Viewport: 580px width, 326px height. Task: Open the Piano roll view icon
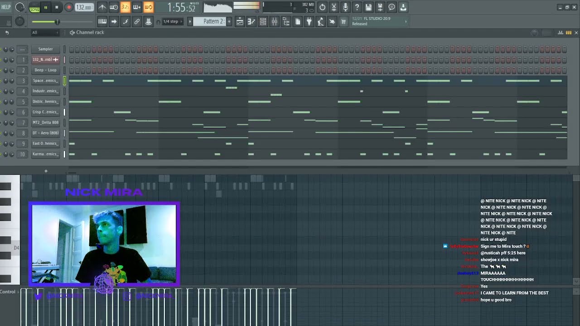(251, 21)
